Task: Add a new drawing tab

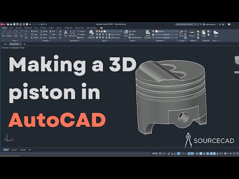Action: tap(24, 44)
